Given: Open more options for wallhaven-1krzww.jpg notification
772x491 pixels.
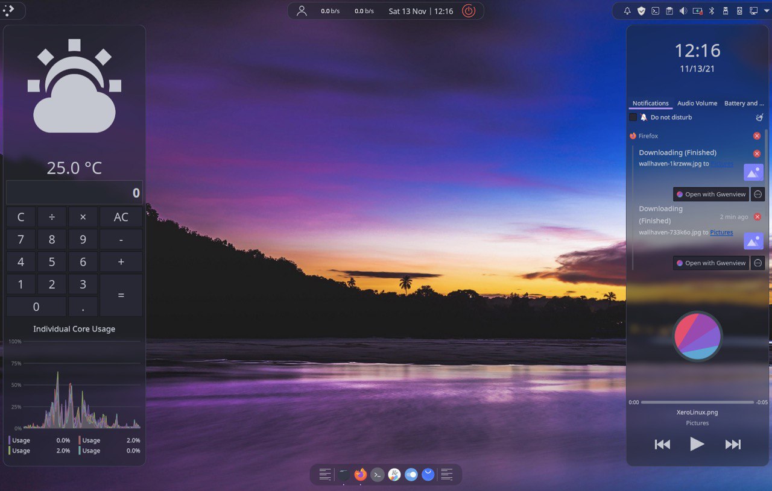Looking at the screenshot, I should (758, 194).
